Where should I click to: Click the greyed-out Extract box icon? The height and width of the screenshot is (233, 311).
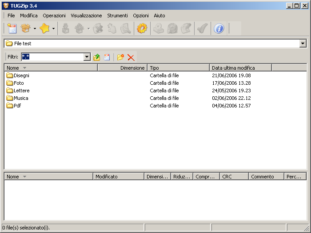(x=80, y=28)
